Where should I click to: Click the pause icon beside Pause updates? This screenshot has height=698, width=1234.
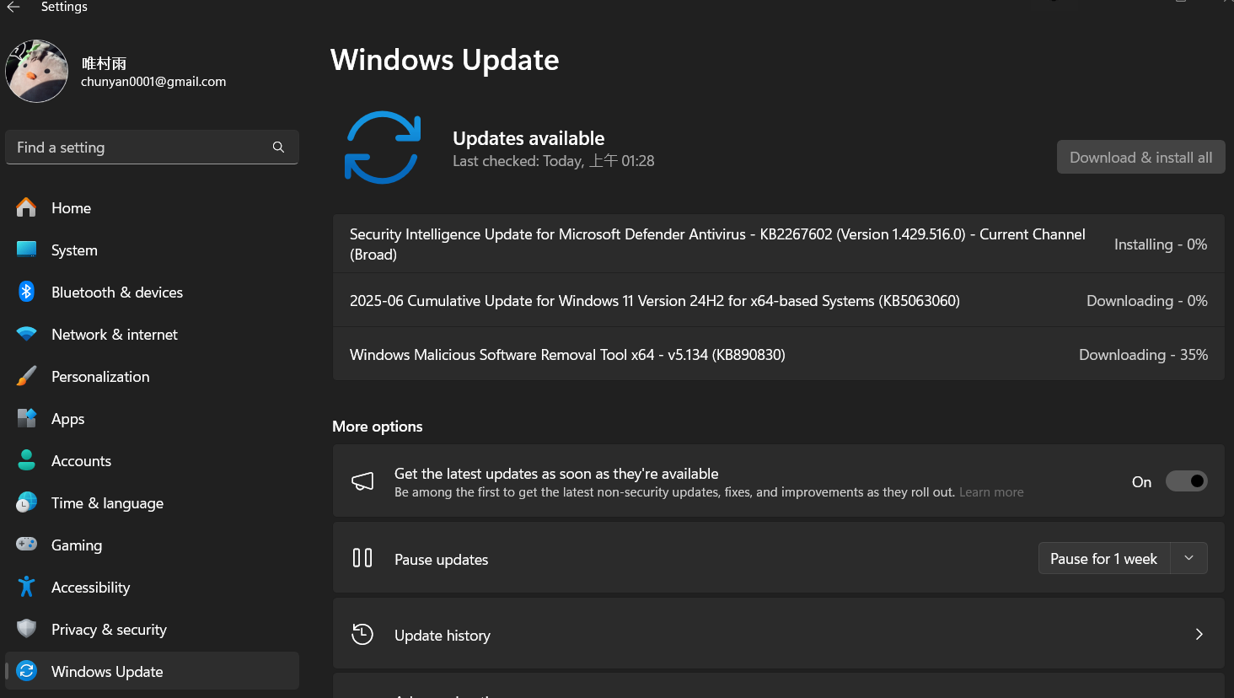pyautogui.click(x=362, y=558)
